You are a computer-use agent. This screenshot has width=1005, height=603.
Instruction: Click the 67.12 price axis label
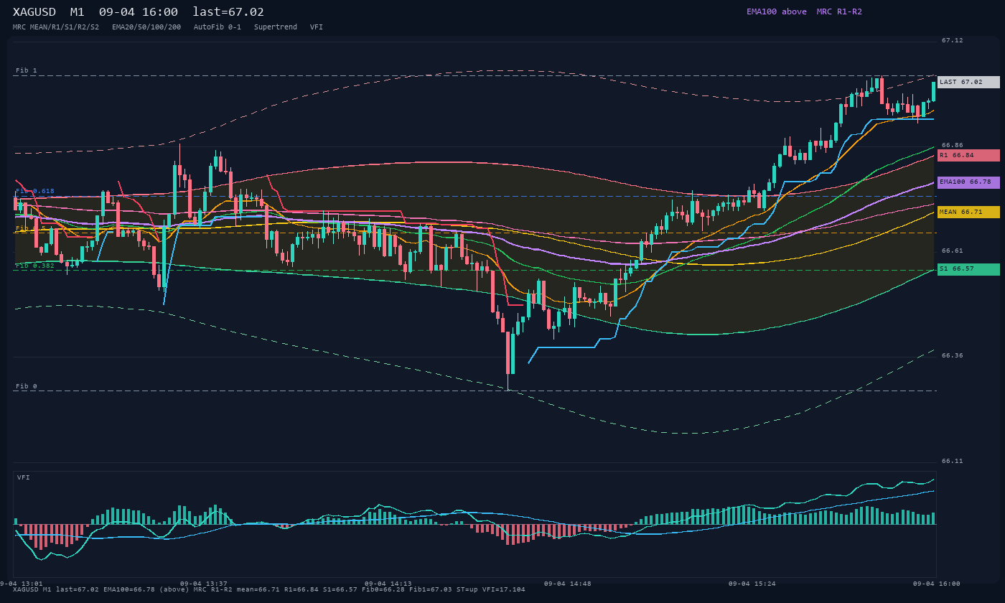coord(953,40)
